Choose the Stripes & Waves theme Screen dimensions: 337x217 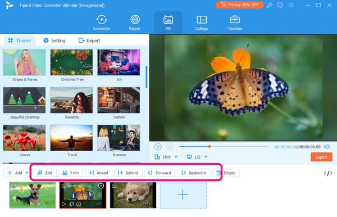(24, 62)
